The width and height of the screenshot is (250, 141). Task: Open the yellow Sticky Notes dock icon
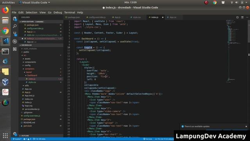pyautogui.click(x=5, y=72)
